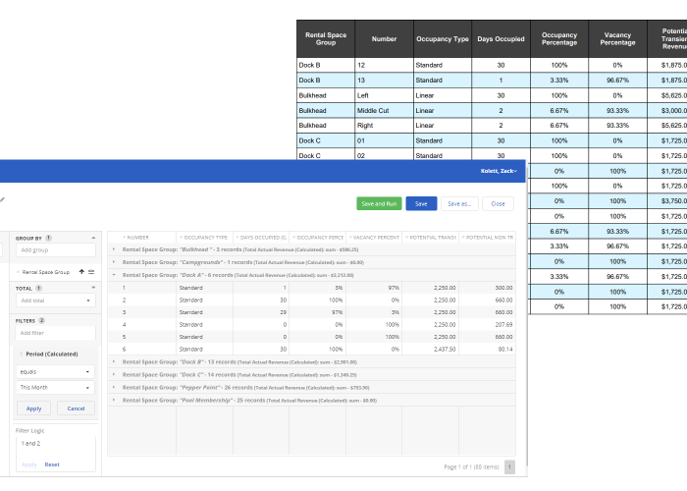Collapse the GROUP BY section arrow
687x491 pixels.
click(x=93, y=238)
